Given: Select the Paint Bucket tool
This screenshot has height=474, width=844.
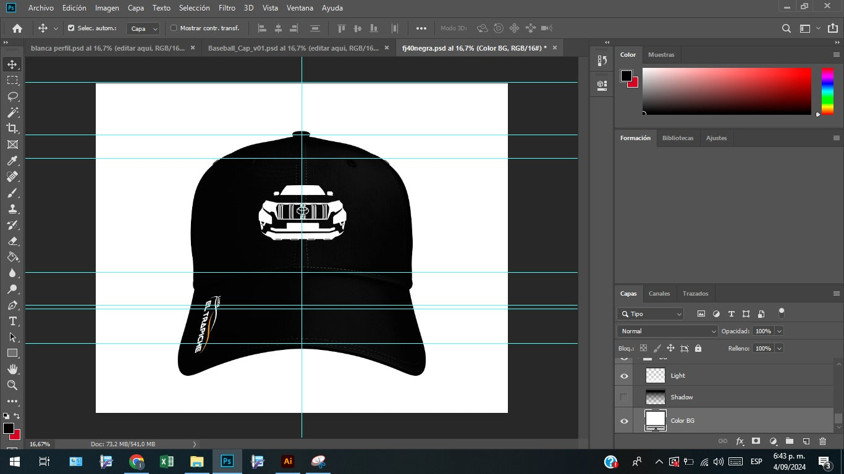Looking at the screenshot, I should click(12, 257).
